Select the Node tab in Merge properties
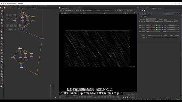Viewport: 182px width, 102px height. pos(146,16)
